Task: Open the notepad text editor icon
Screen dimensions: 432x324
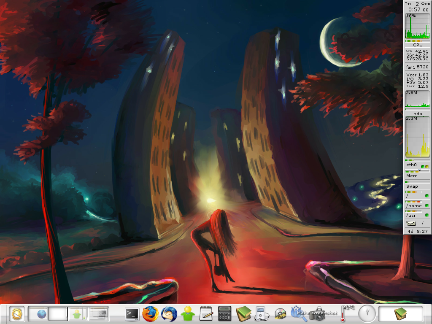Action: click(x=206, y=314)
